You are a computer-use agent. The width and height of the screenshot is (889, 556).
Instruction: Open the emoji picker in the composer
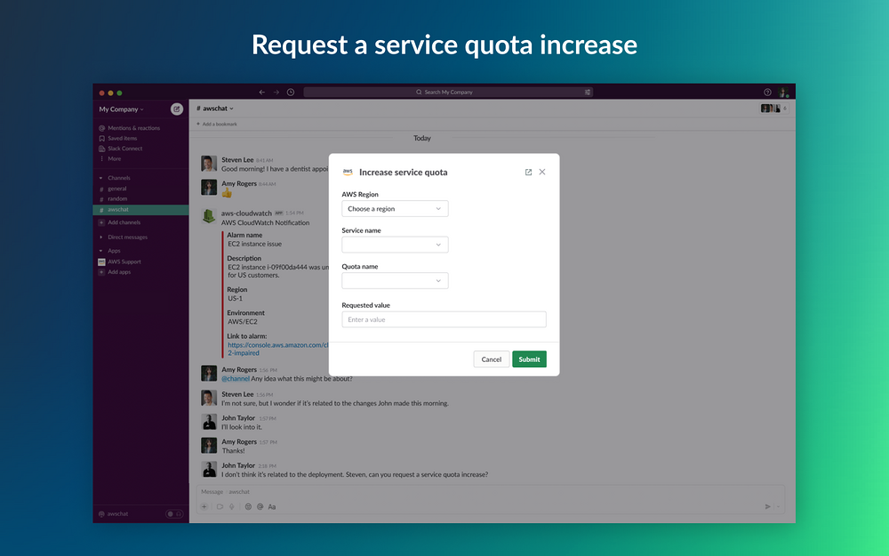click(x=248, y=507)
